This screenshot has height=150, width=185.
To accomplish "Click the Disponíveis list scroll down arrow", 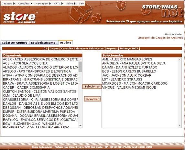I will [x=80, y=125].
